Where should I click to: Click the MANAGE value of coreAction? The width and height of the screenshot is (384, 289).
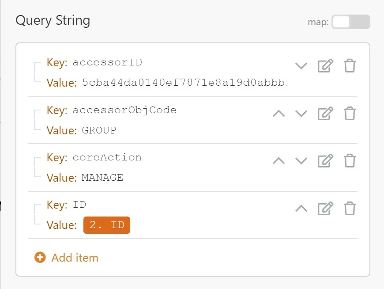[102, 178]
